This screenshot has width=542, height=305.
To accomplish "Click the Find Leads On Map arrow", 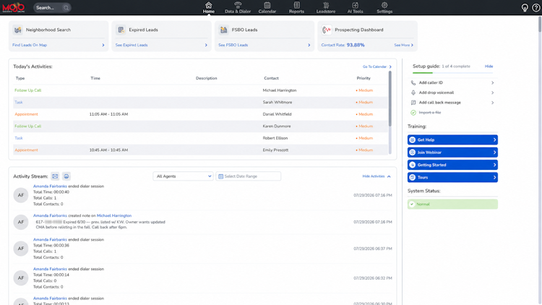I will click(x=103, y=45).
